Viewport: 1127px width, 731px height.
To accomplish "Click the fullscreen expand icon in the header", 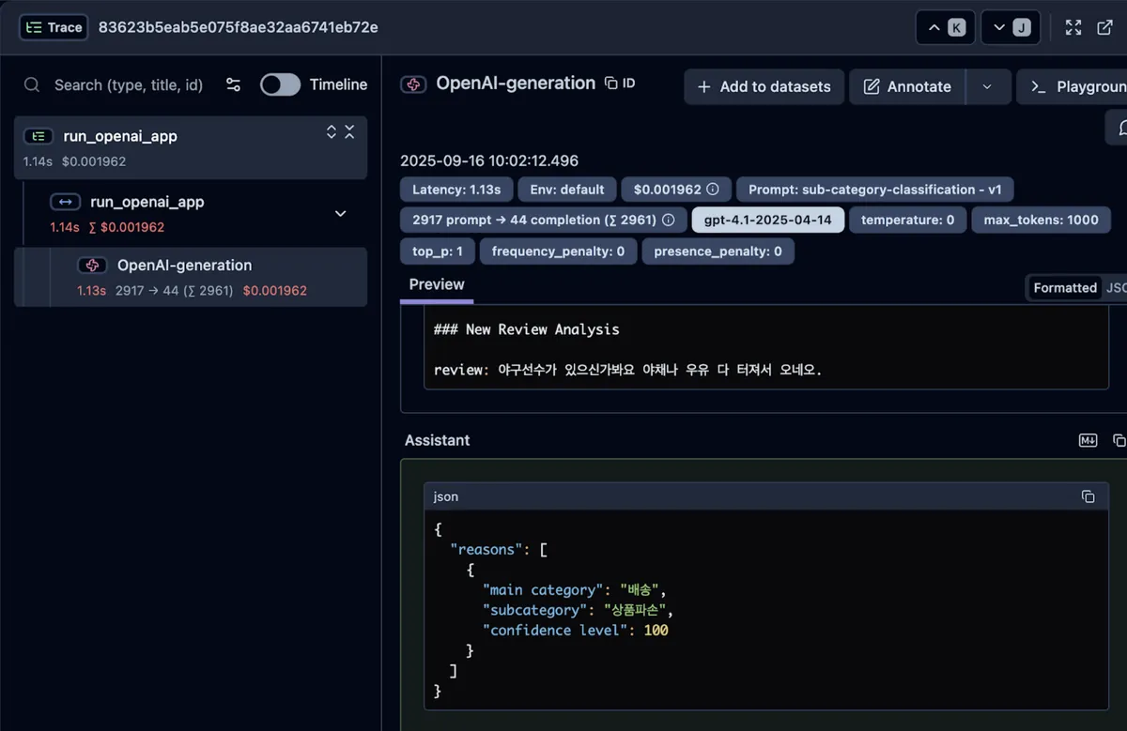I will [x=1073, y=27].
